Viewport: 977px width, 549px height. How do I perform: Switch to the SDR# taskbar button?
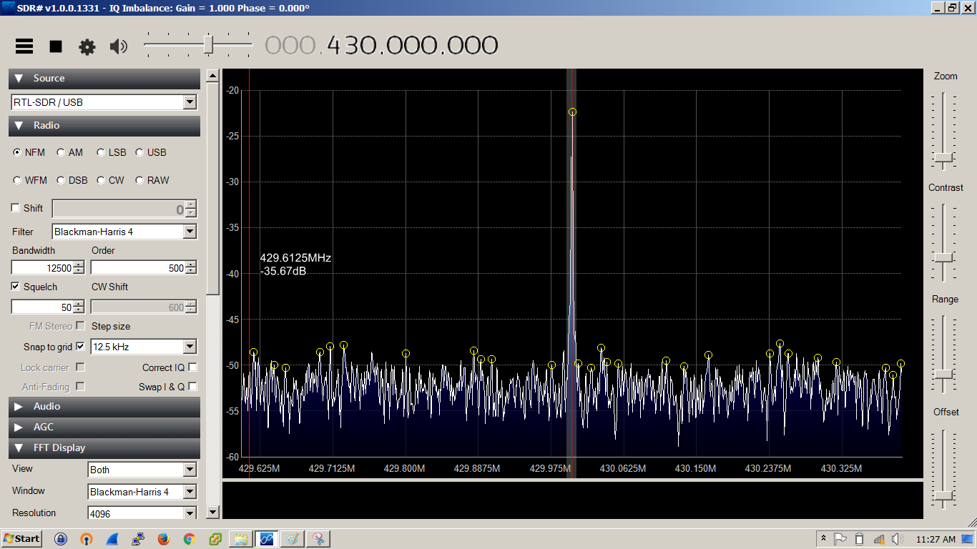pyautogui.click(x=266, y=539)
